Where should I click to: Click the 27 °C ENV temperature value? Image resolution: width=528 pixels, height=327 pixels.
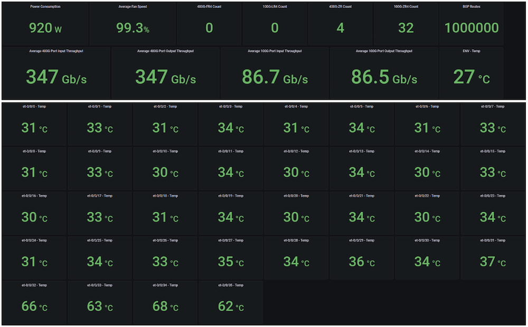click(x=472, y=77)
